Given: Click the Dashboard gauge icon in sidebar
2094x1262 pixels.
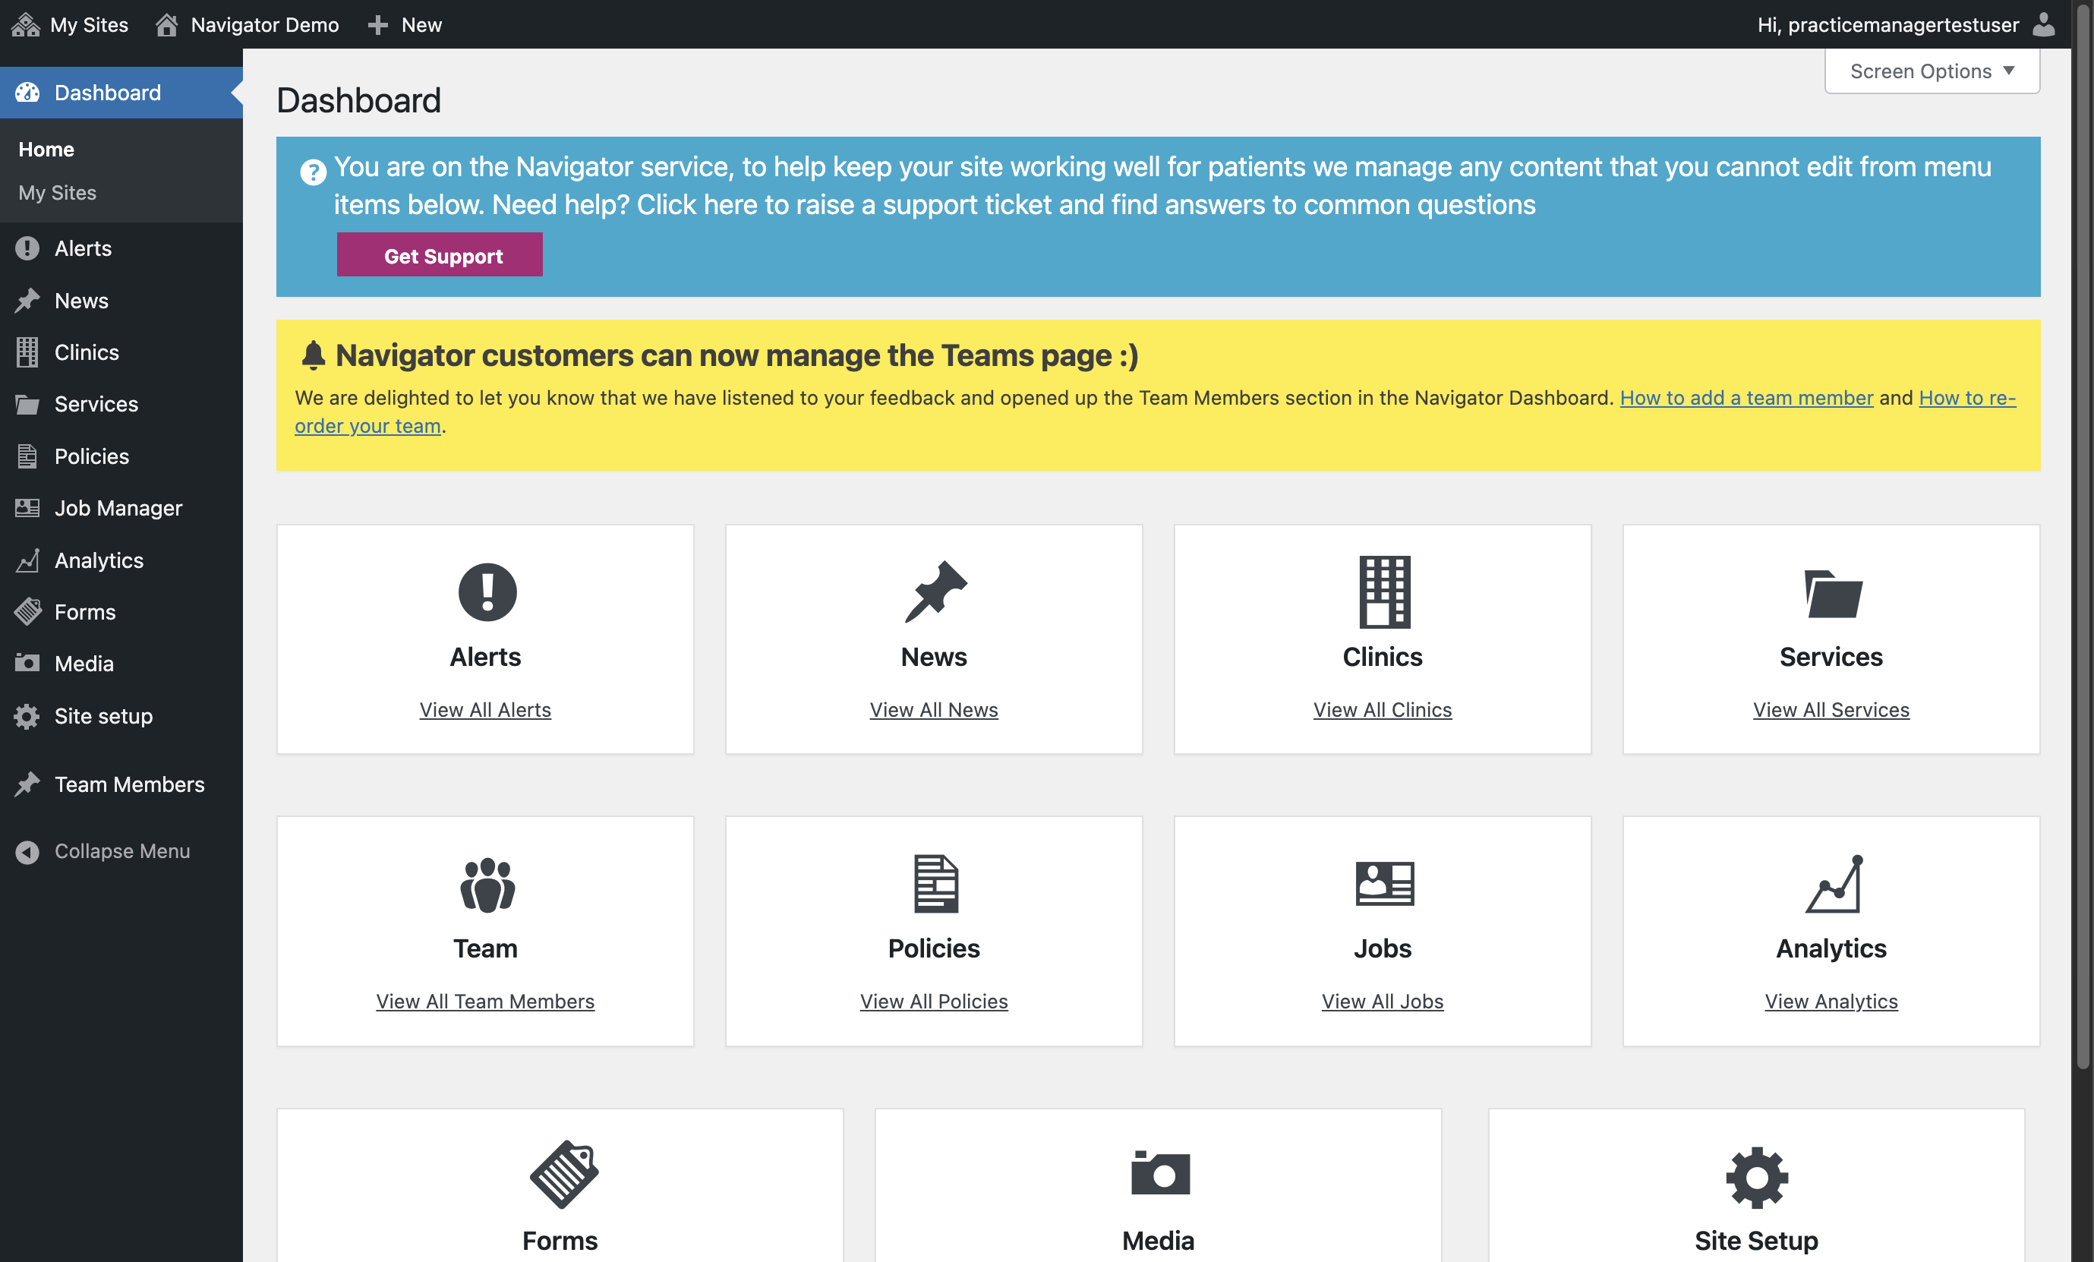Looking at the screenshot, I should tap(27, 93).
